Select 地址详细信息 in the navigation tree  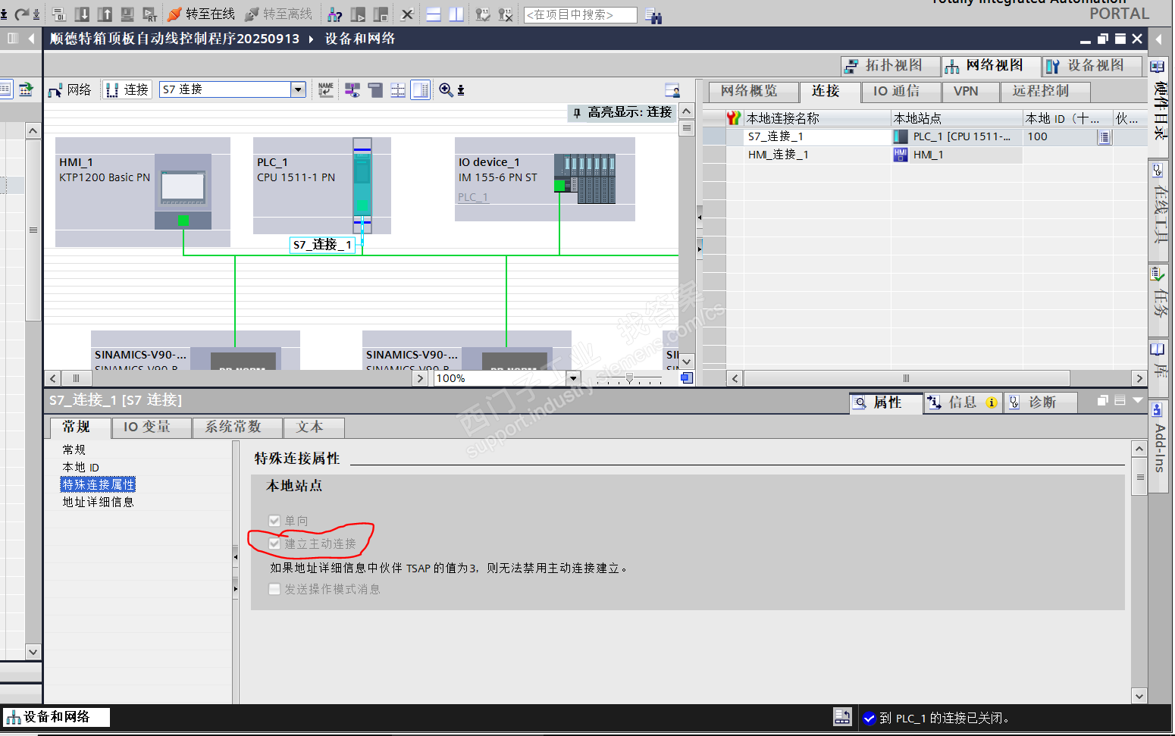pyautogui.click(x=99, y=502)
